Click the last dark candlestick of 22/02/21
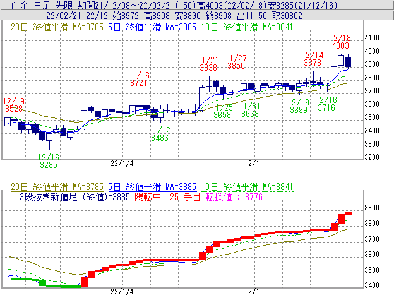Image resolution: width=394 pixels, height=300 pixels. (x=349, y=62)
